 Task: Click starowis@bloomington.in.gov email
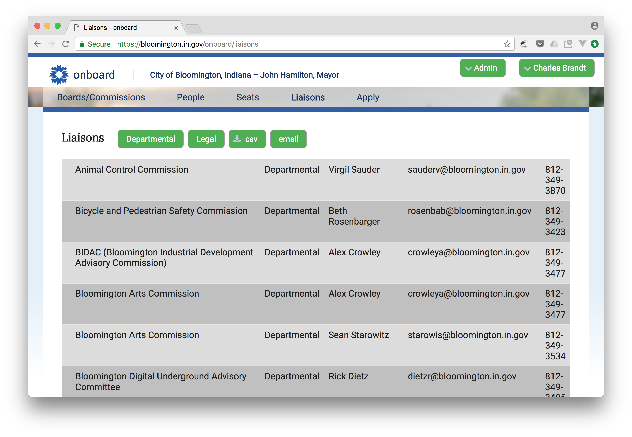tap(468, 335)
